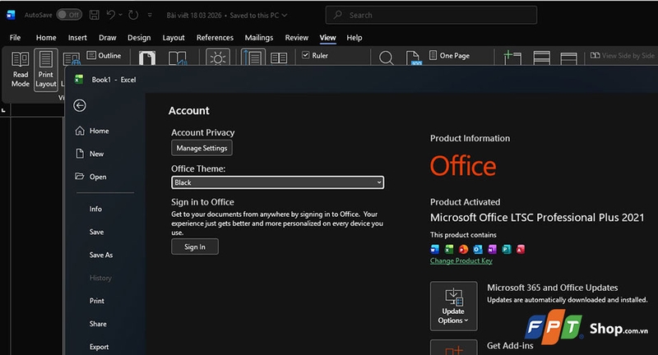Switch to the Draw tab

click(108, 38)
